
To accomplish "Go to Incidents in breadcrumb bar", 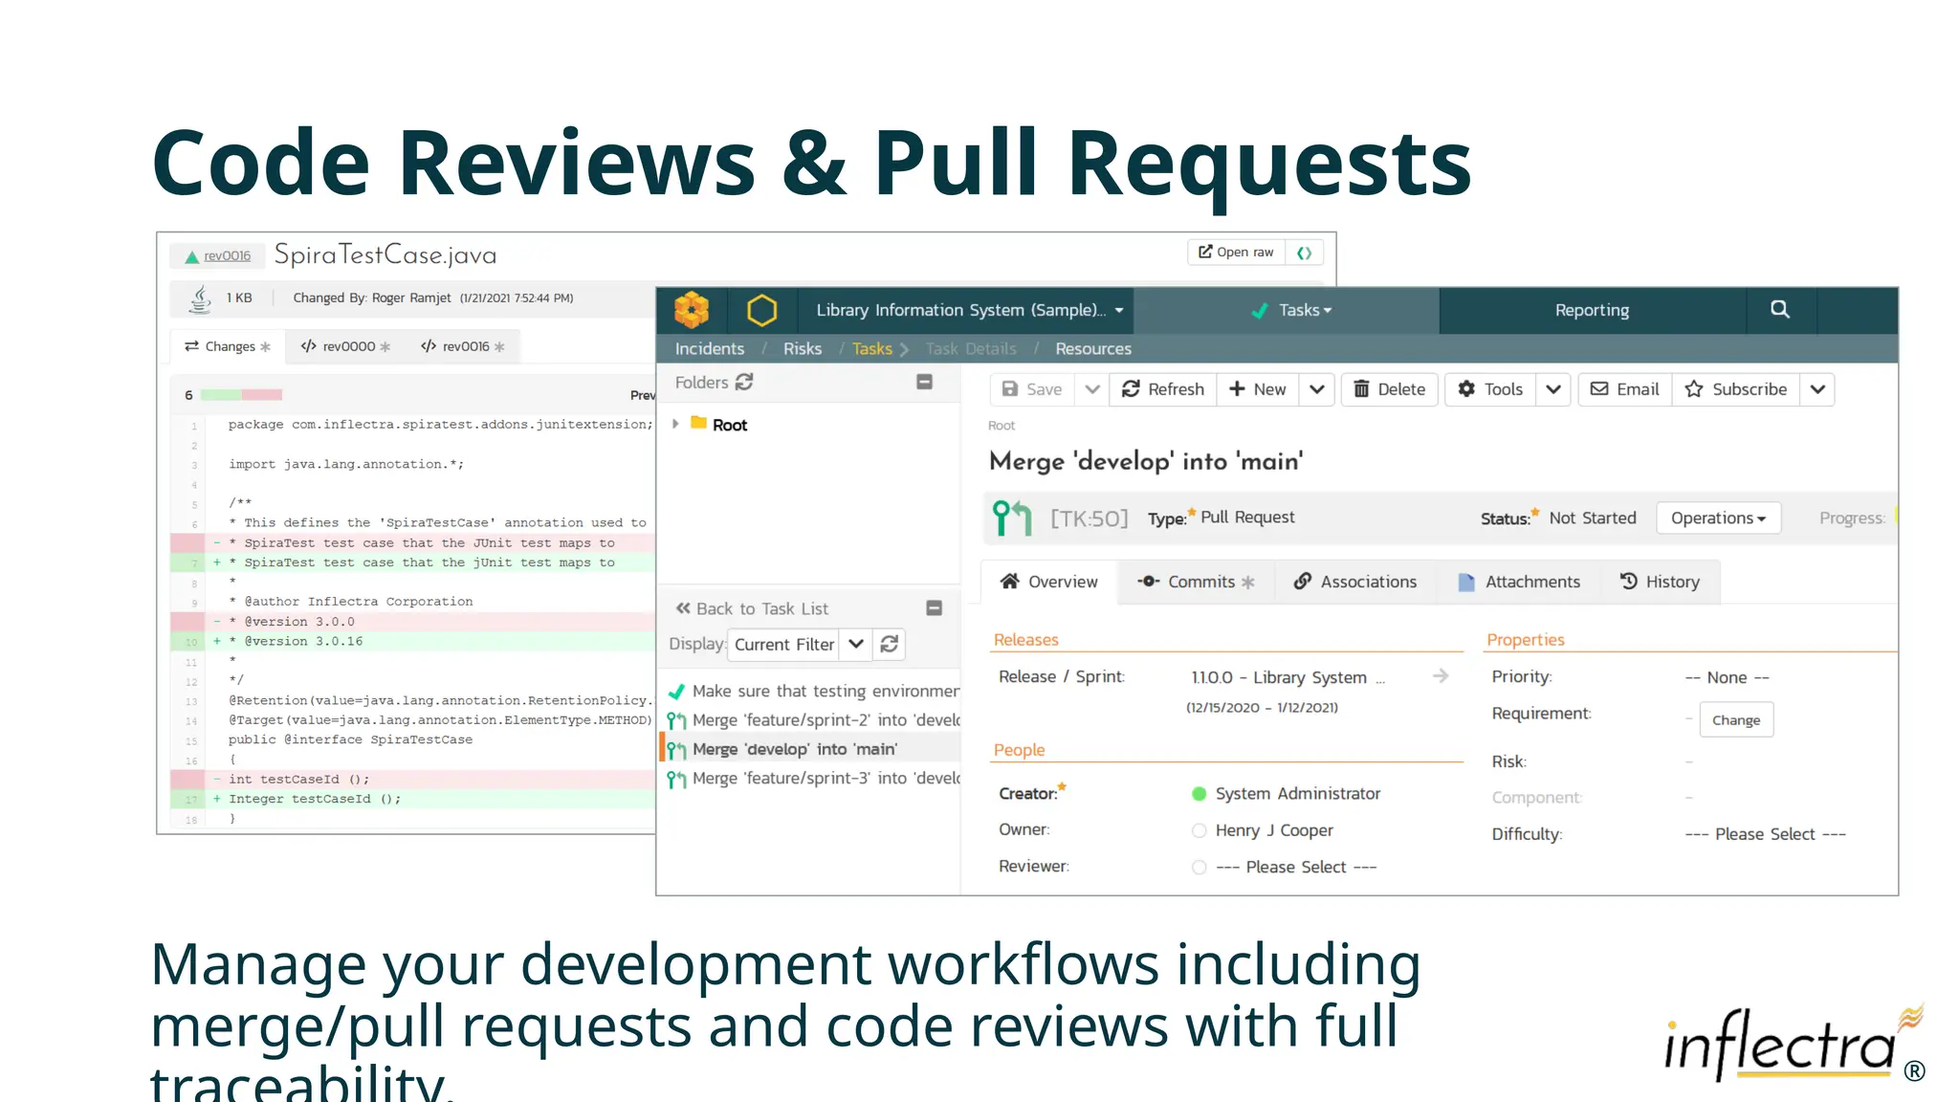I will (709, 348).
